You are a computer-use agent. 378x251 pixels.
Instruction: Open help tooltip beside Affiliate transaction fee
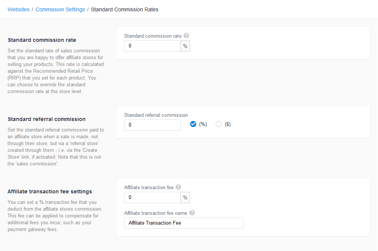coord(178,187)
